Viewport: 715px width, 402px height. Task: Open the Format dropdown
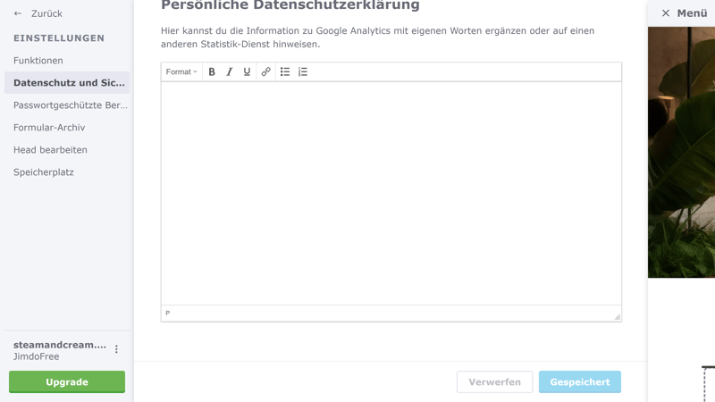[181, 71]
